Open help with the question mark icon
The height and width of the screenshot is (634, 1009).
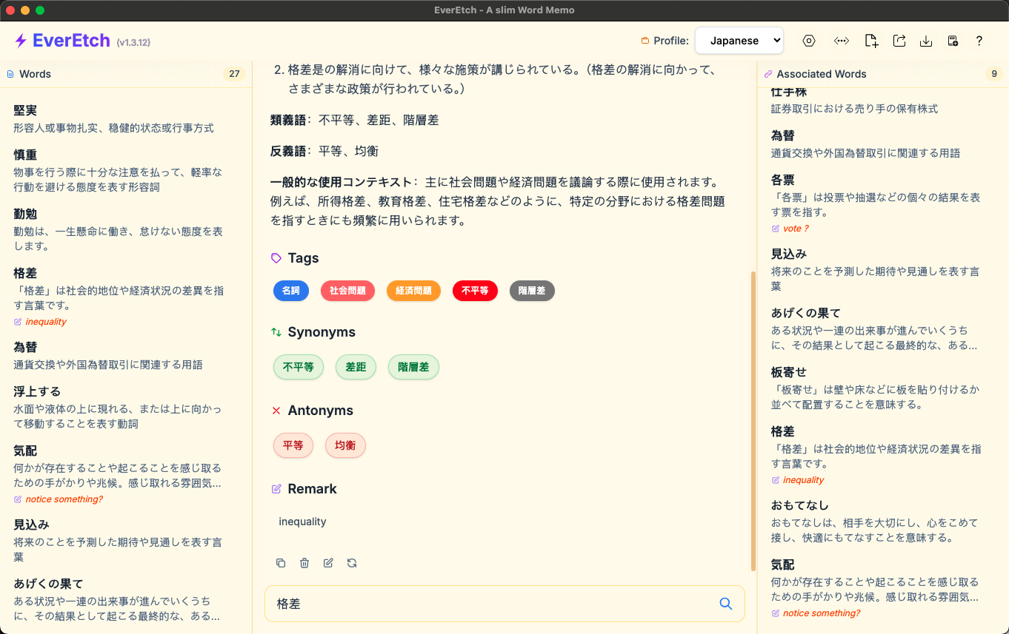point(979,41)
